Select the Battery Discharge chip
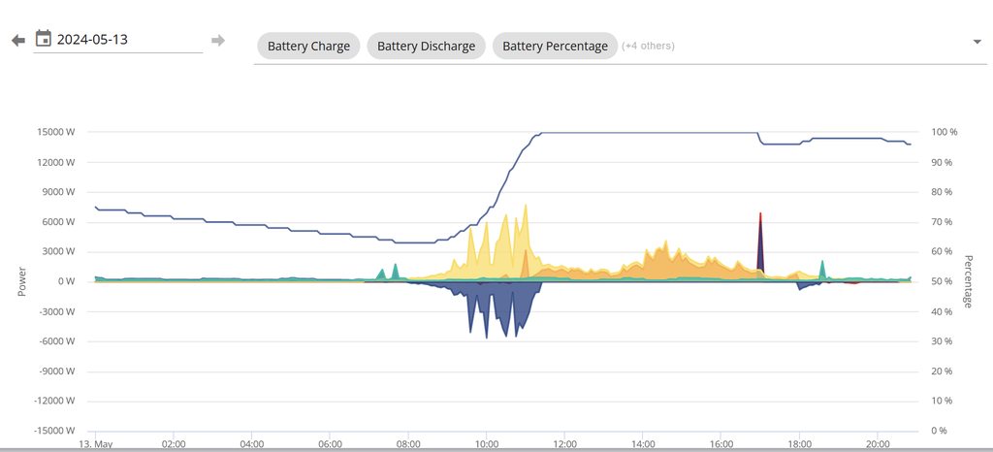The height and width of the screenshot is (452, 993). tap(426, 46)
